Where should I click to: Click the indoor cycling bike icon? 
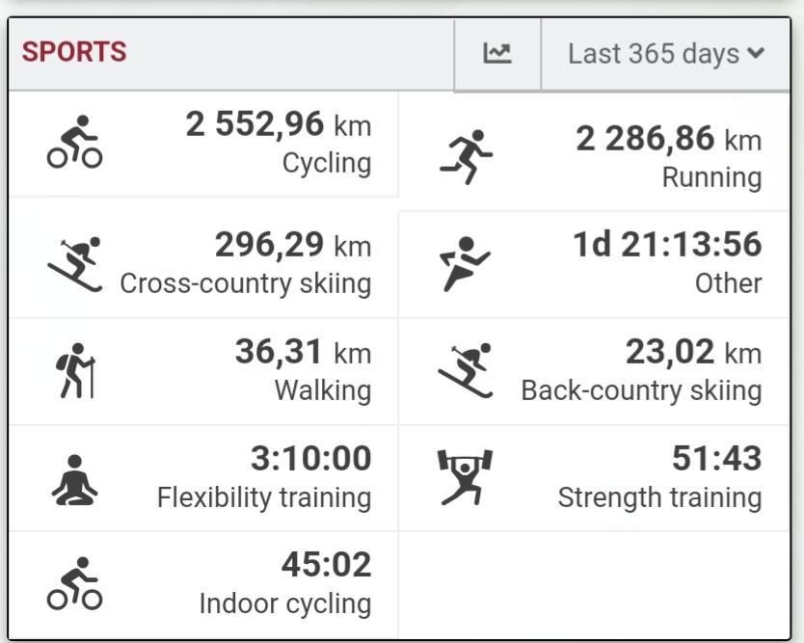(x=74, y=583)
